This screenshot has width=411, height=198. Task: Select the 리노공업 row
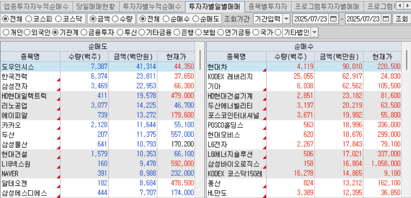pos(97,106)
